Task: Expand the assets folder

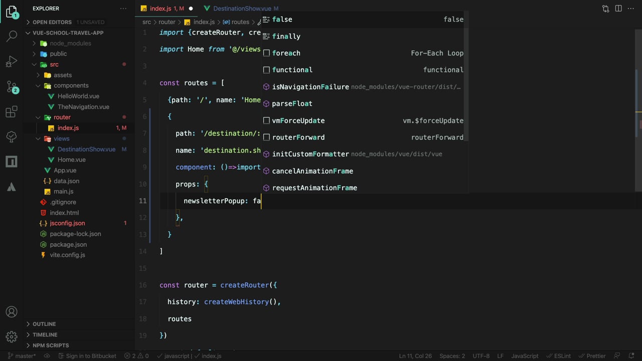Action: pos(63,75)
